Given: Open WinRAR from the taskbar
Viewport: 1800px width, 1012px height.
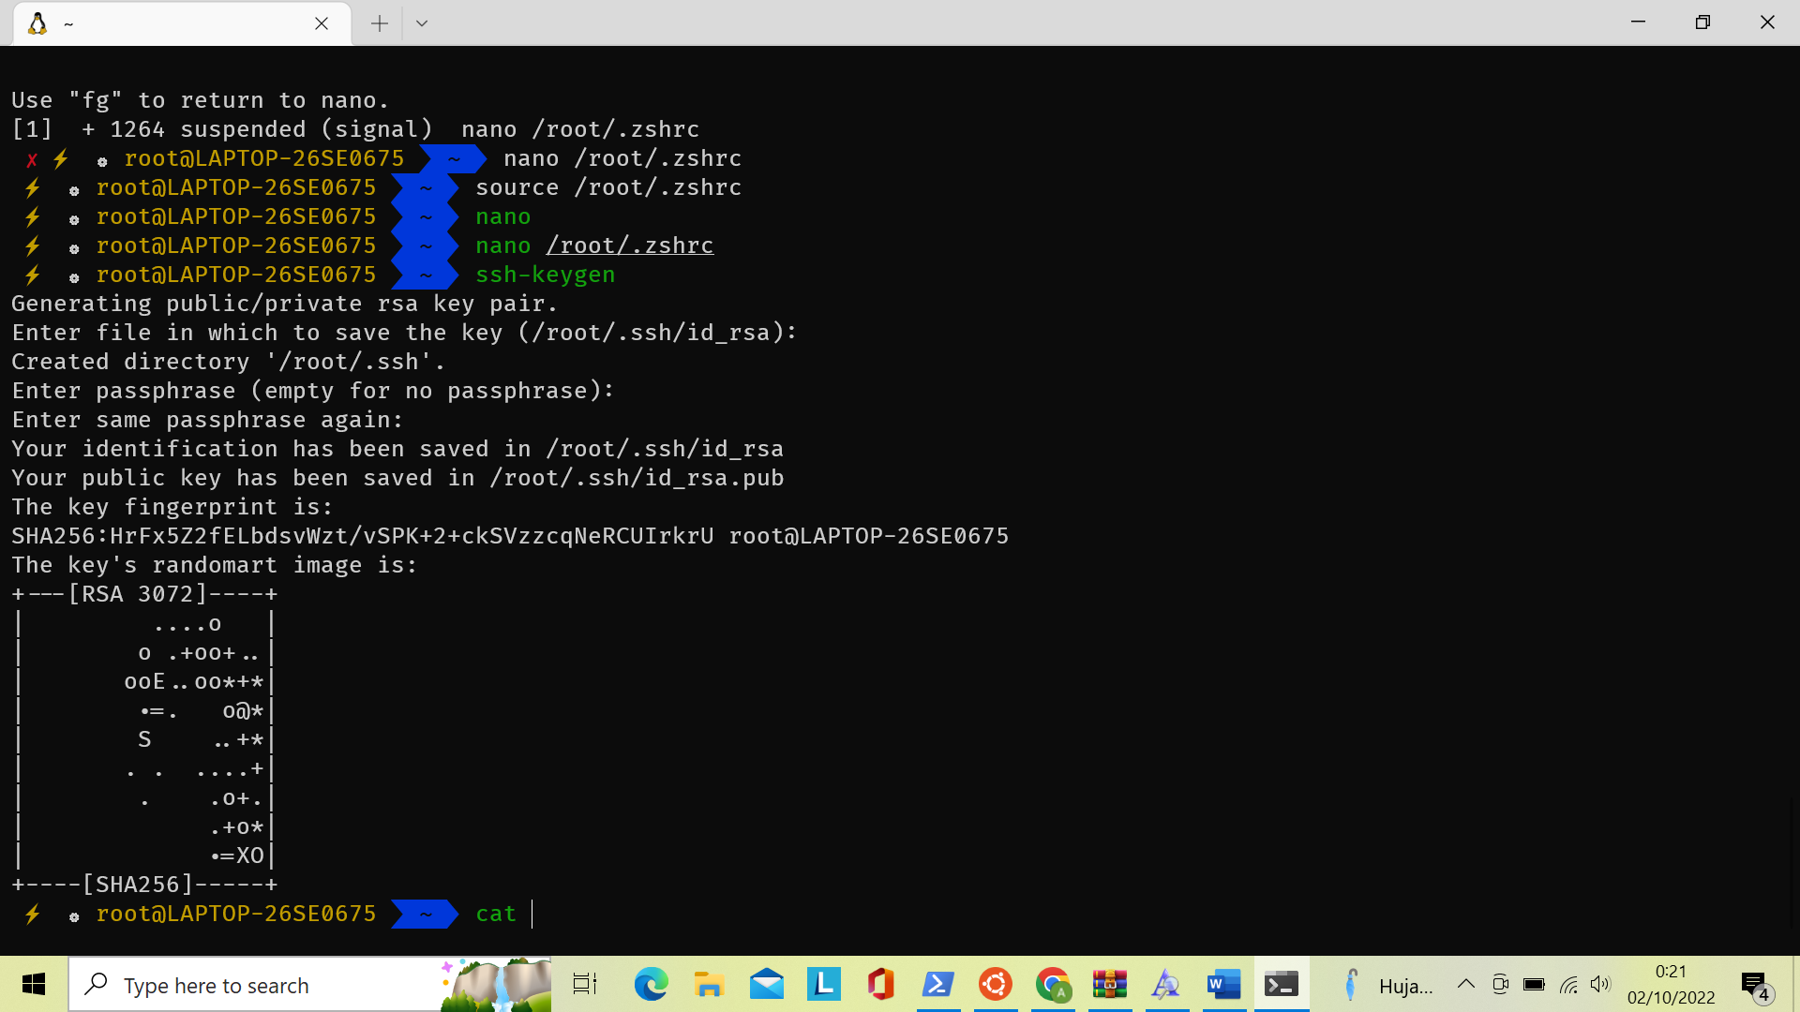Looking at the screenshot, I should click(x=1109, y=985).
